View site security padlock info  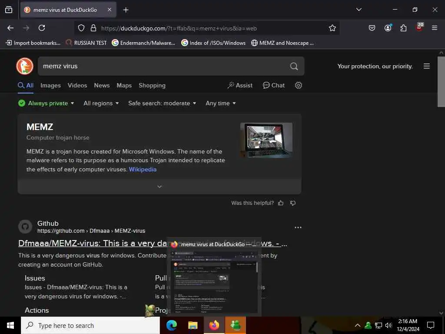(x=93, y=28)
